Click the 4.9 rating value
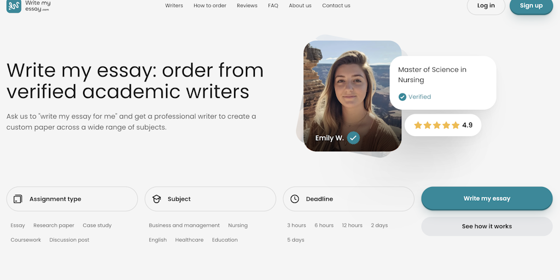This screenshot has width=560, height=280. 467,125
